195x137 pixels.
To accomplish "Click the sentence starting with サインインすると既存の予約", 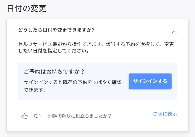I will 72,82.
